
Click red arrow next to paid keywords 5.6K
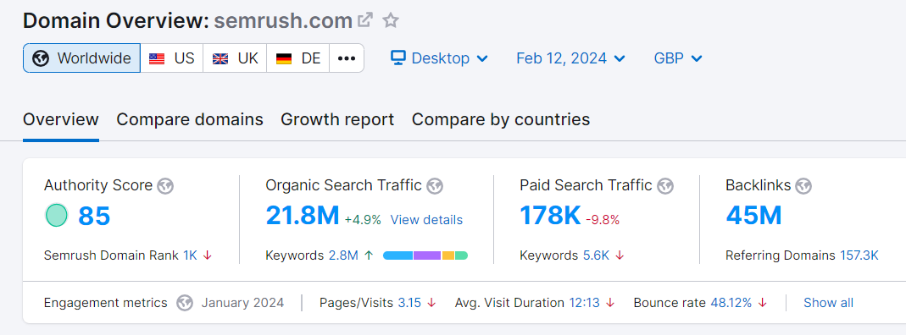[620, 255]
